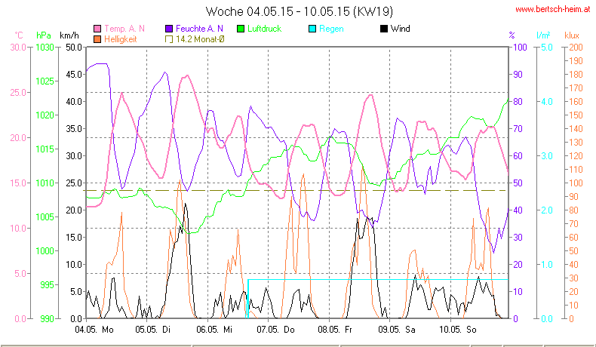The height and width of the screenshot is (347, 596).
Task: Open the www.bertsch-heim.at link
Action: coord(553,10)
